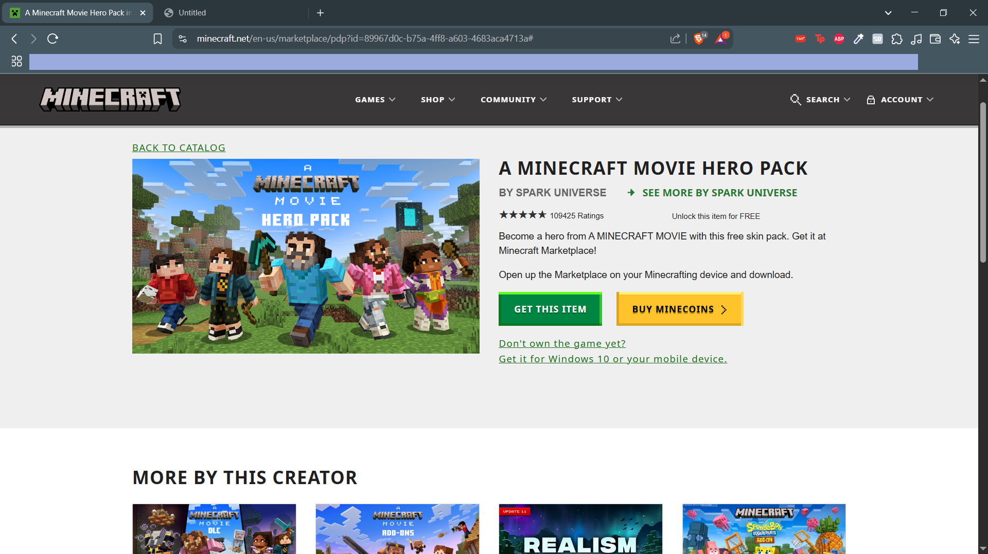Restore down the browser window
Image resolution: width=988 pixels, height=554 pixels.
point(943,13)
